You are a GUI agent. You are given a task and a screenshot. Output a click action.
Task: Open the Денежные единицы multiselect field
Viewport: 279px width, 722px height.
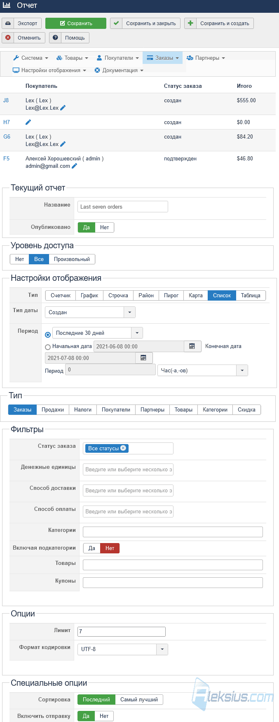[x=128, y=469]
